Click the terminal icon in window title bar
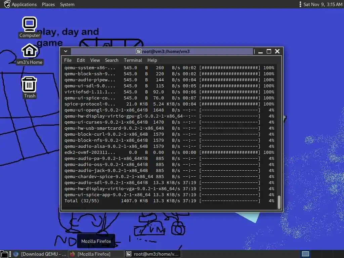The height and width of the screenshot is (258, 344). (139, 51)
